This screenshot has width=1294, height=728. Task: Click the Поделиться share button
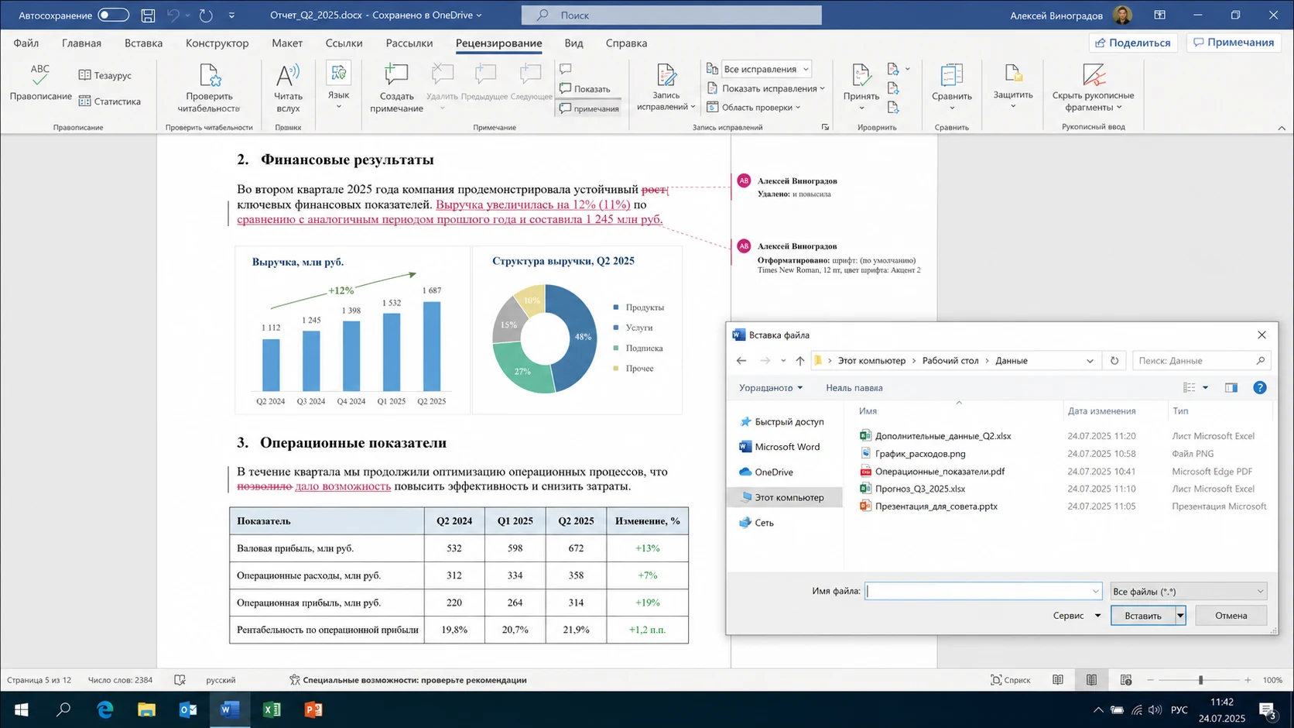click(1133, 43)
